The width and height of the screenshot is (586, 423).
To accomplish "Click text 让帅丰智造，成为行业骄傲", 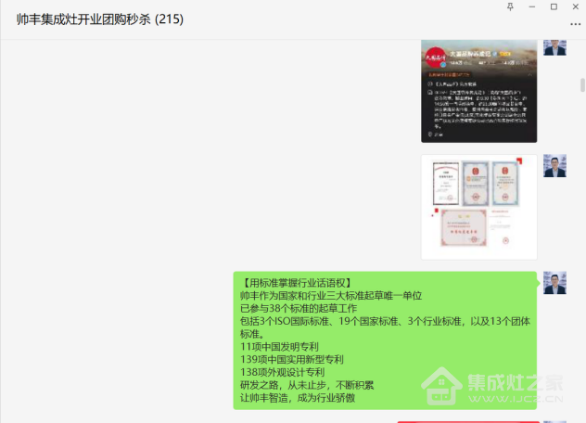I will [298, 398].
